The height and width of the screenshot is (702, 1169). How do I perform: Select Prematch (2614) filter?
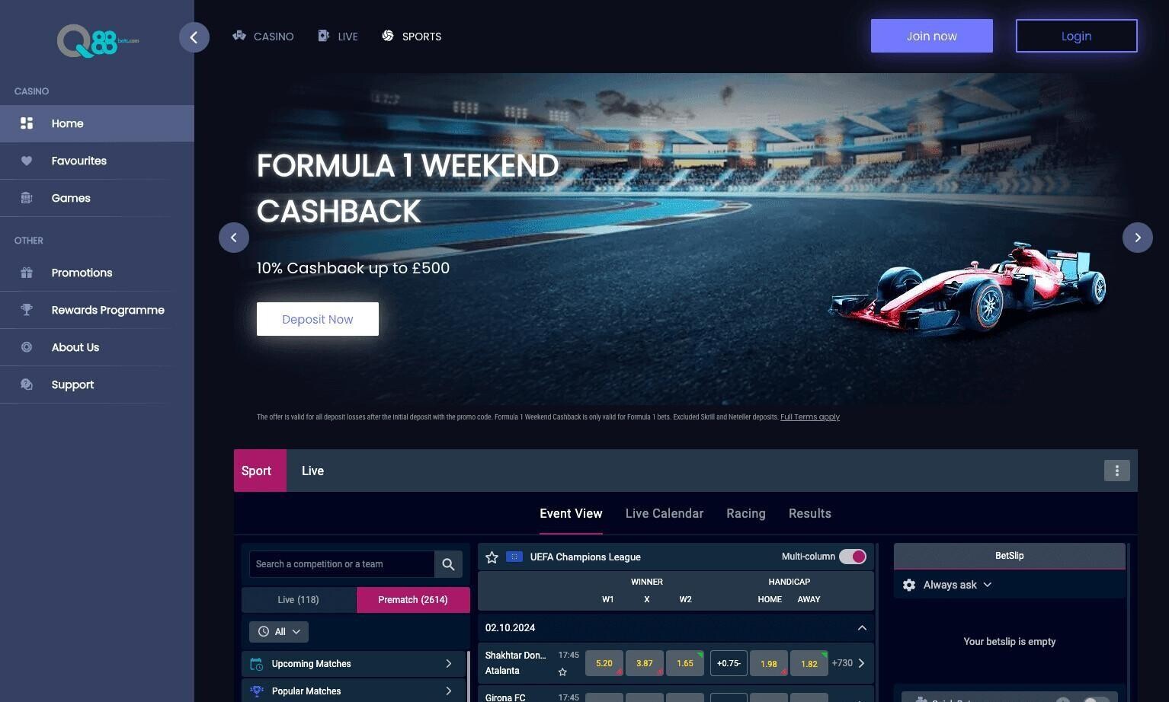413,600
